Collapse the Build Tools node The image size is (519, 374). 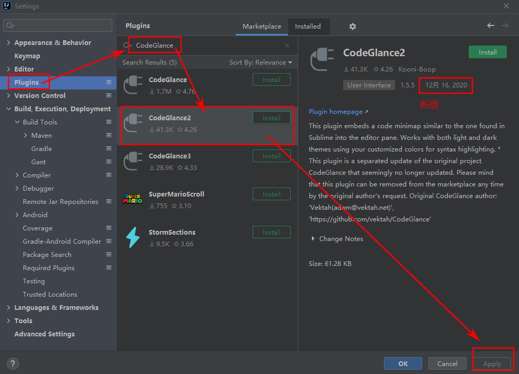[17, 122]
